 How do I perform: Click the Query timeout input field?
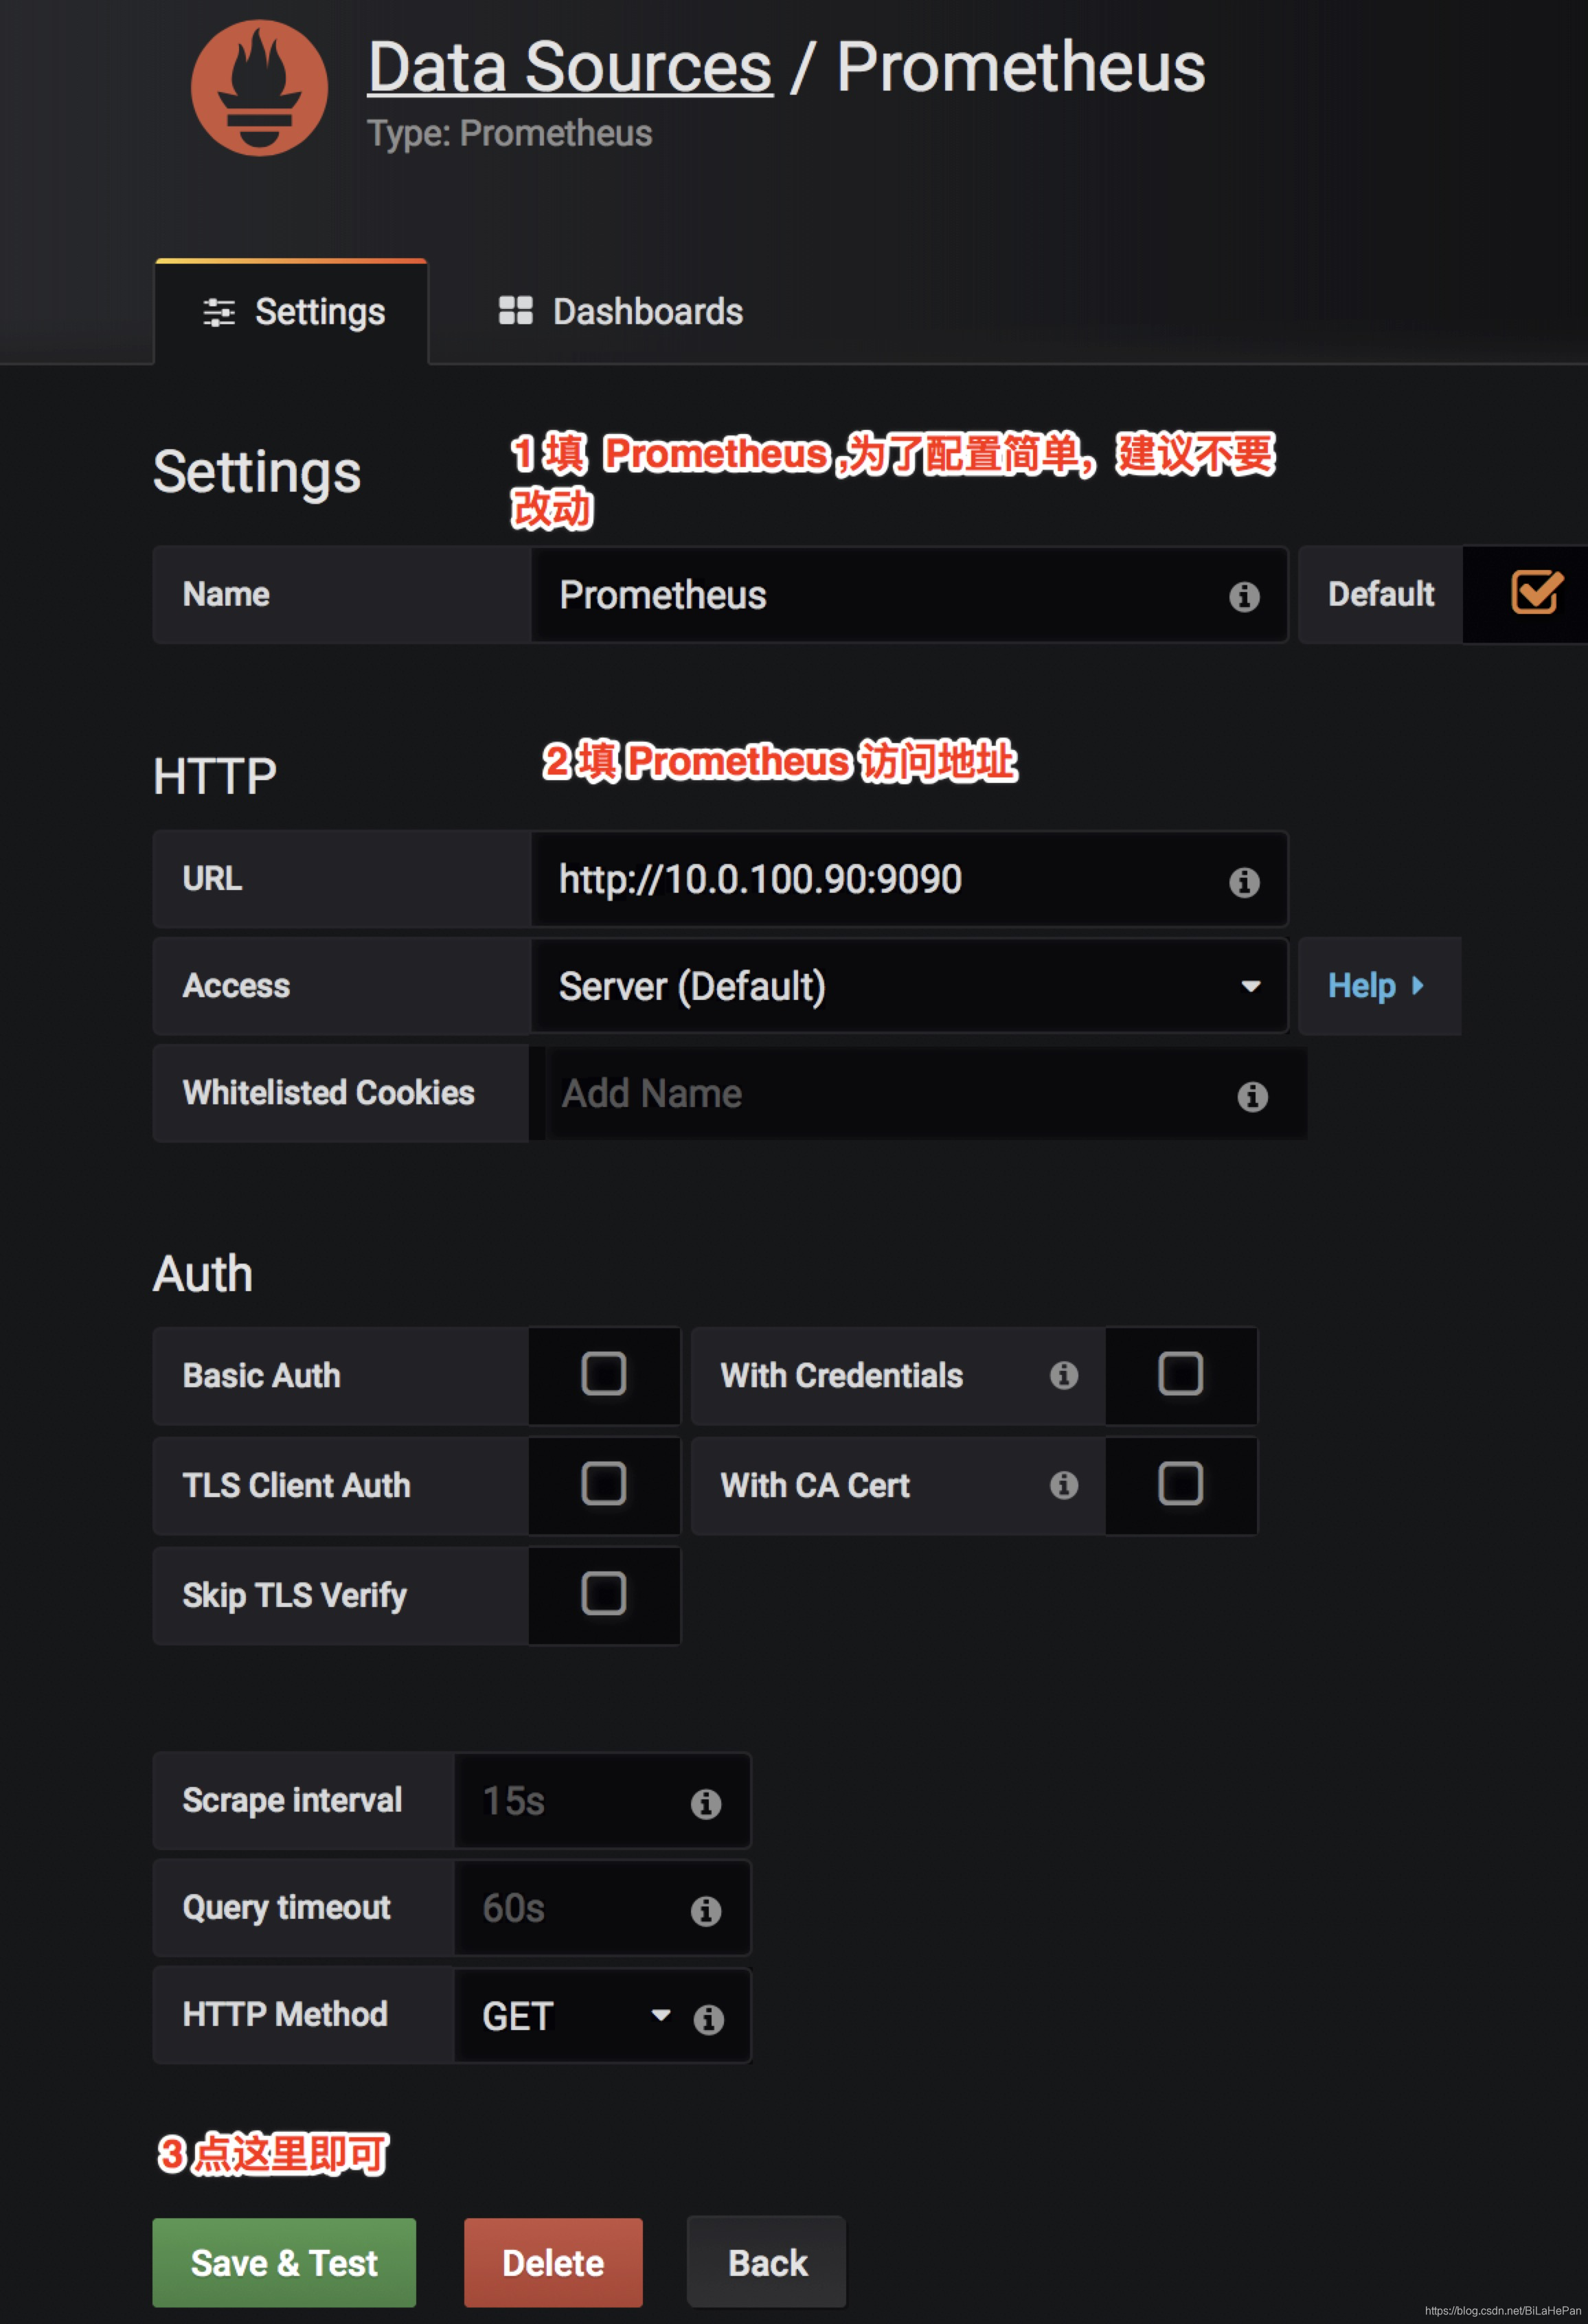(x=602, y=1908)
